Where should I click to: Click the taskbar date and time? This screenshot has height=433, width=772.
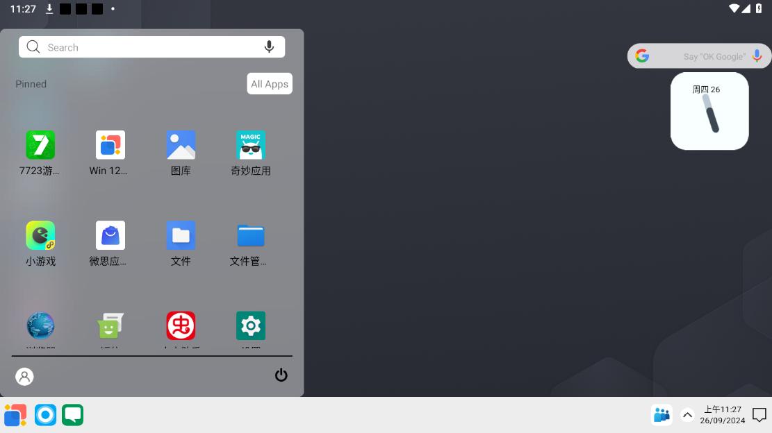[722, 415]
